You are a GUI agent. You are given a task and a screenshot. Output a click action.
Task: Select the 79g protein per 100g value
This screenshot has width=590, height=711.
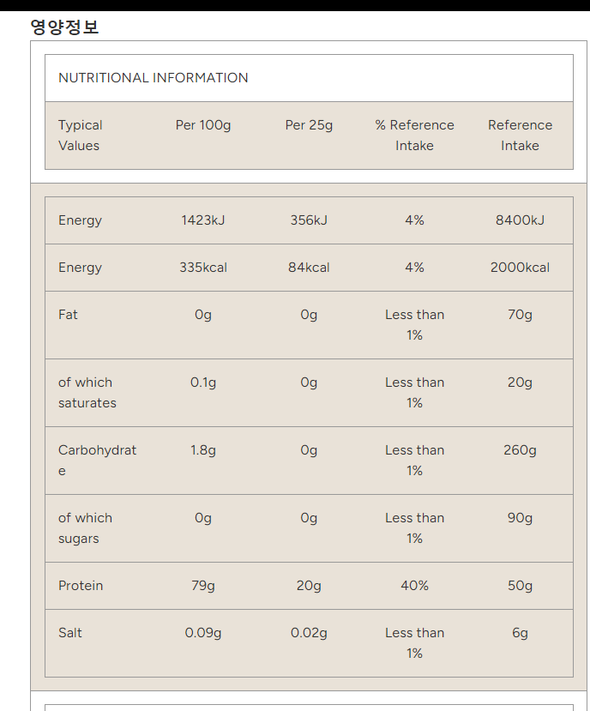pos(203,586)
